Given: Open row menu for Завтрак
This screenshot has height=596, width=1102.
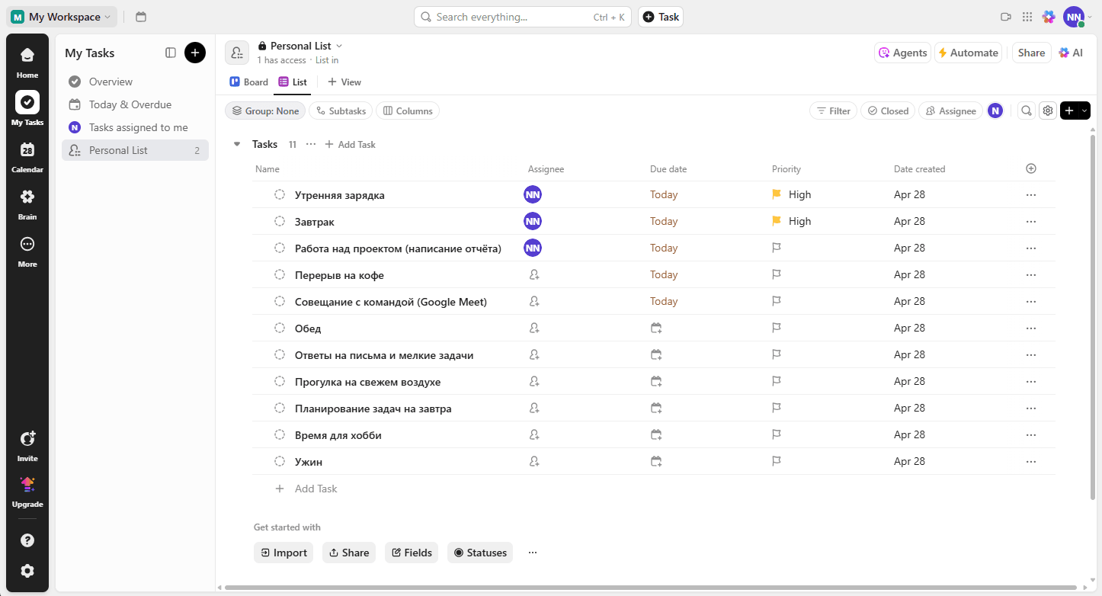Looking at the screenshot, I should point(1031,221).
